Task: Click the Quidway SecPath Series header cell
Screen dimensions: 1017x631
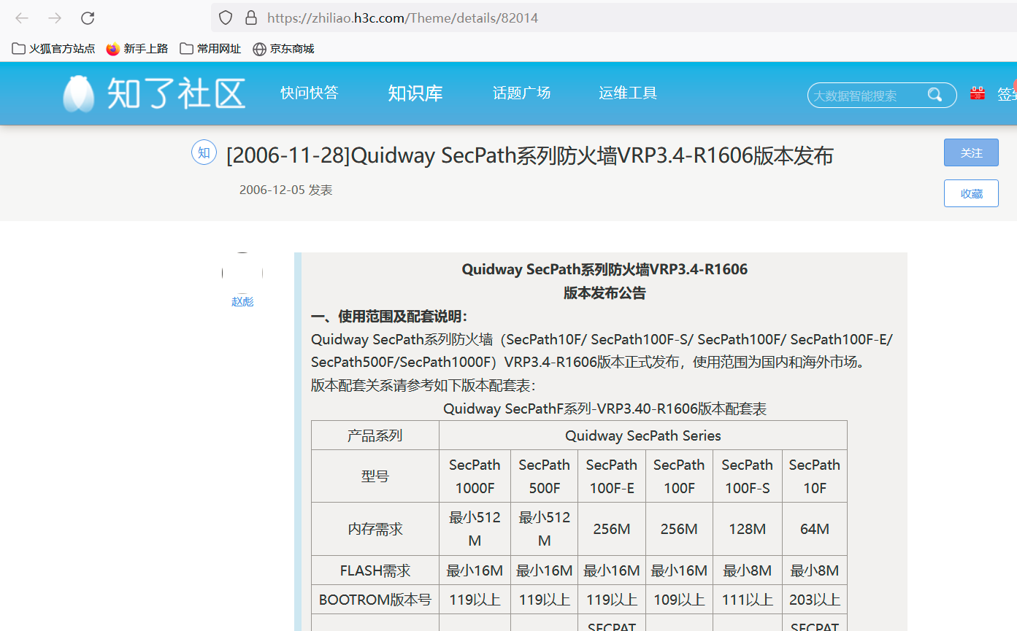Action: tap(643, 435)
